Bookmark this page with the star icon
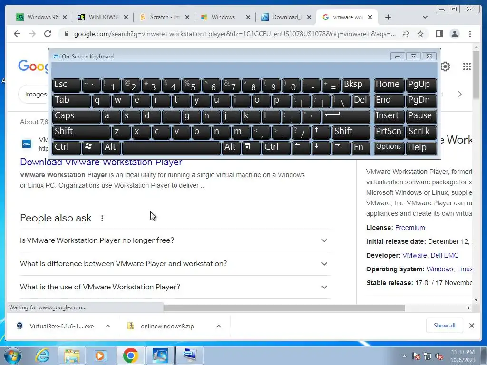Image resolution: width=487 pixels, height=365 pixels. 420,34
